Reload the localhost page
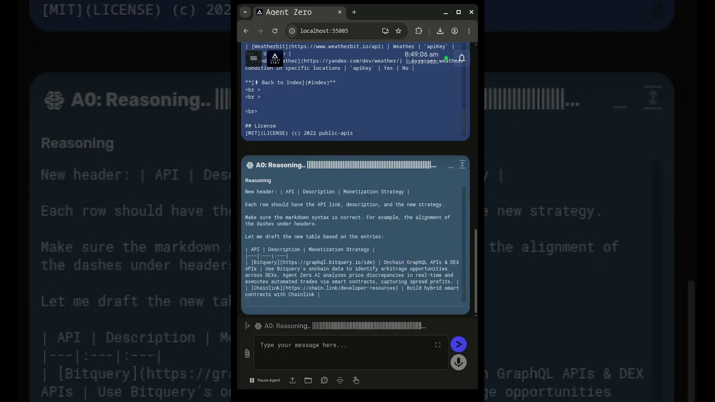The width and height of the screenshot is (715, 402). [275, 31]
